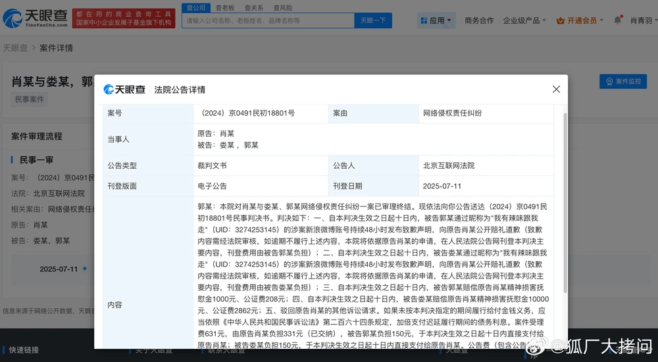Click the 电子公告 cell
658x362 pixels.
pyautogui.click(x=261, y=186)
